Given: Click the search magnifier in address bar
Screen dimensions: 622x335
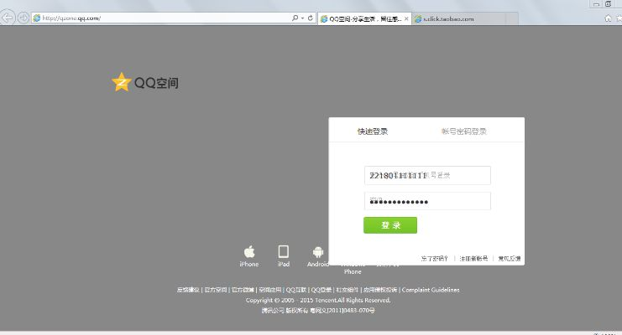Looking at the screenshot, I should pyautogui.click(x=295, y=18).
